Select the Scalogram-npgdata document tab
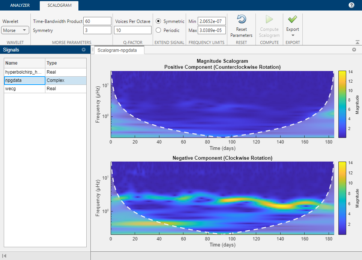 point(117,50)
